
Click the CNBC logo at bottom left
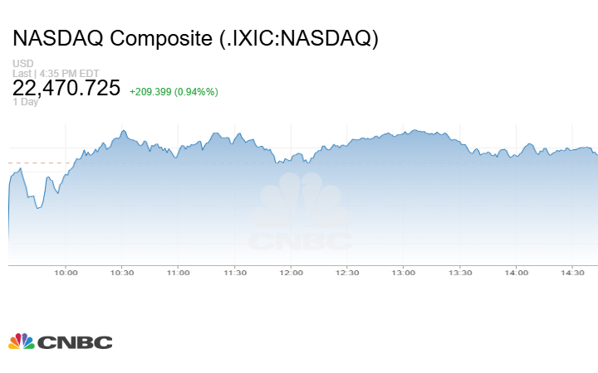[60, 342]
